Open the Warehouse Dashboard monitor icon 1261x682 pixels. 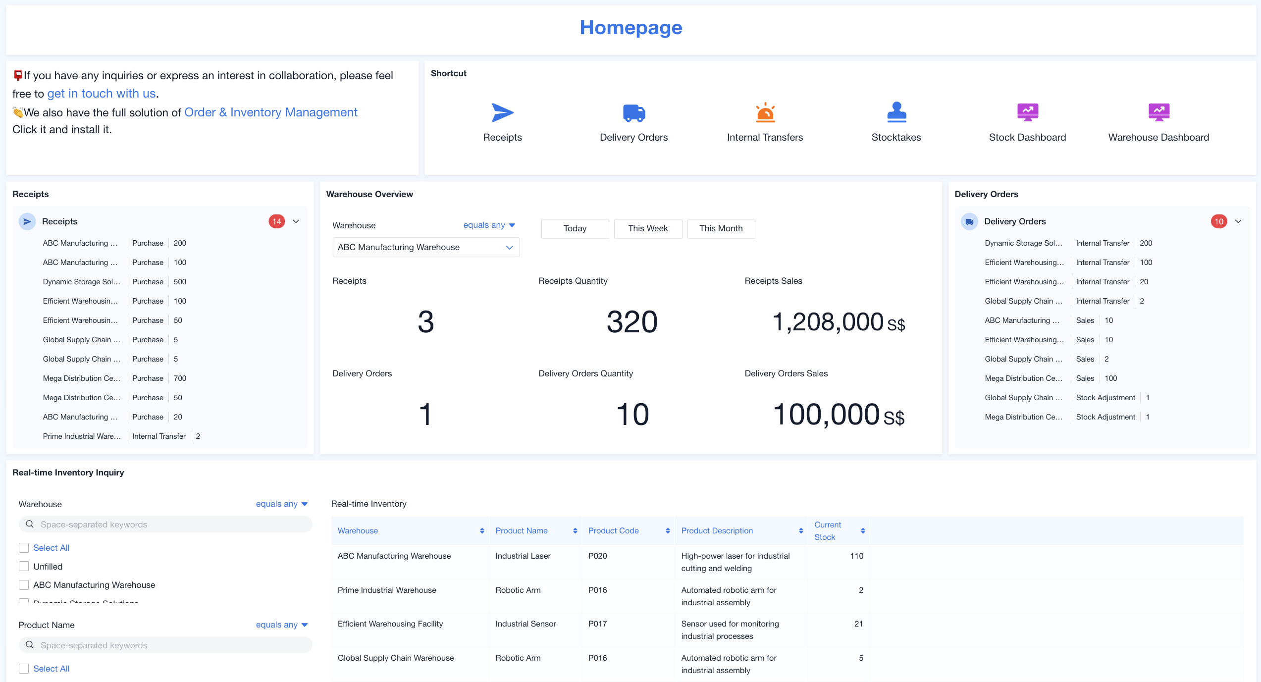[x=1158, y=112]
